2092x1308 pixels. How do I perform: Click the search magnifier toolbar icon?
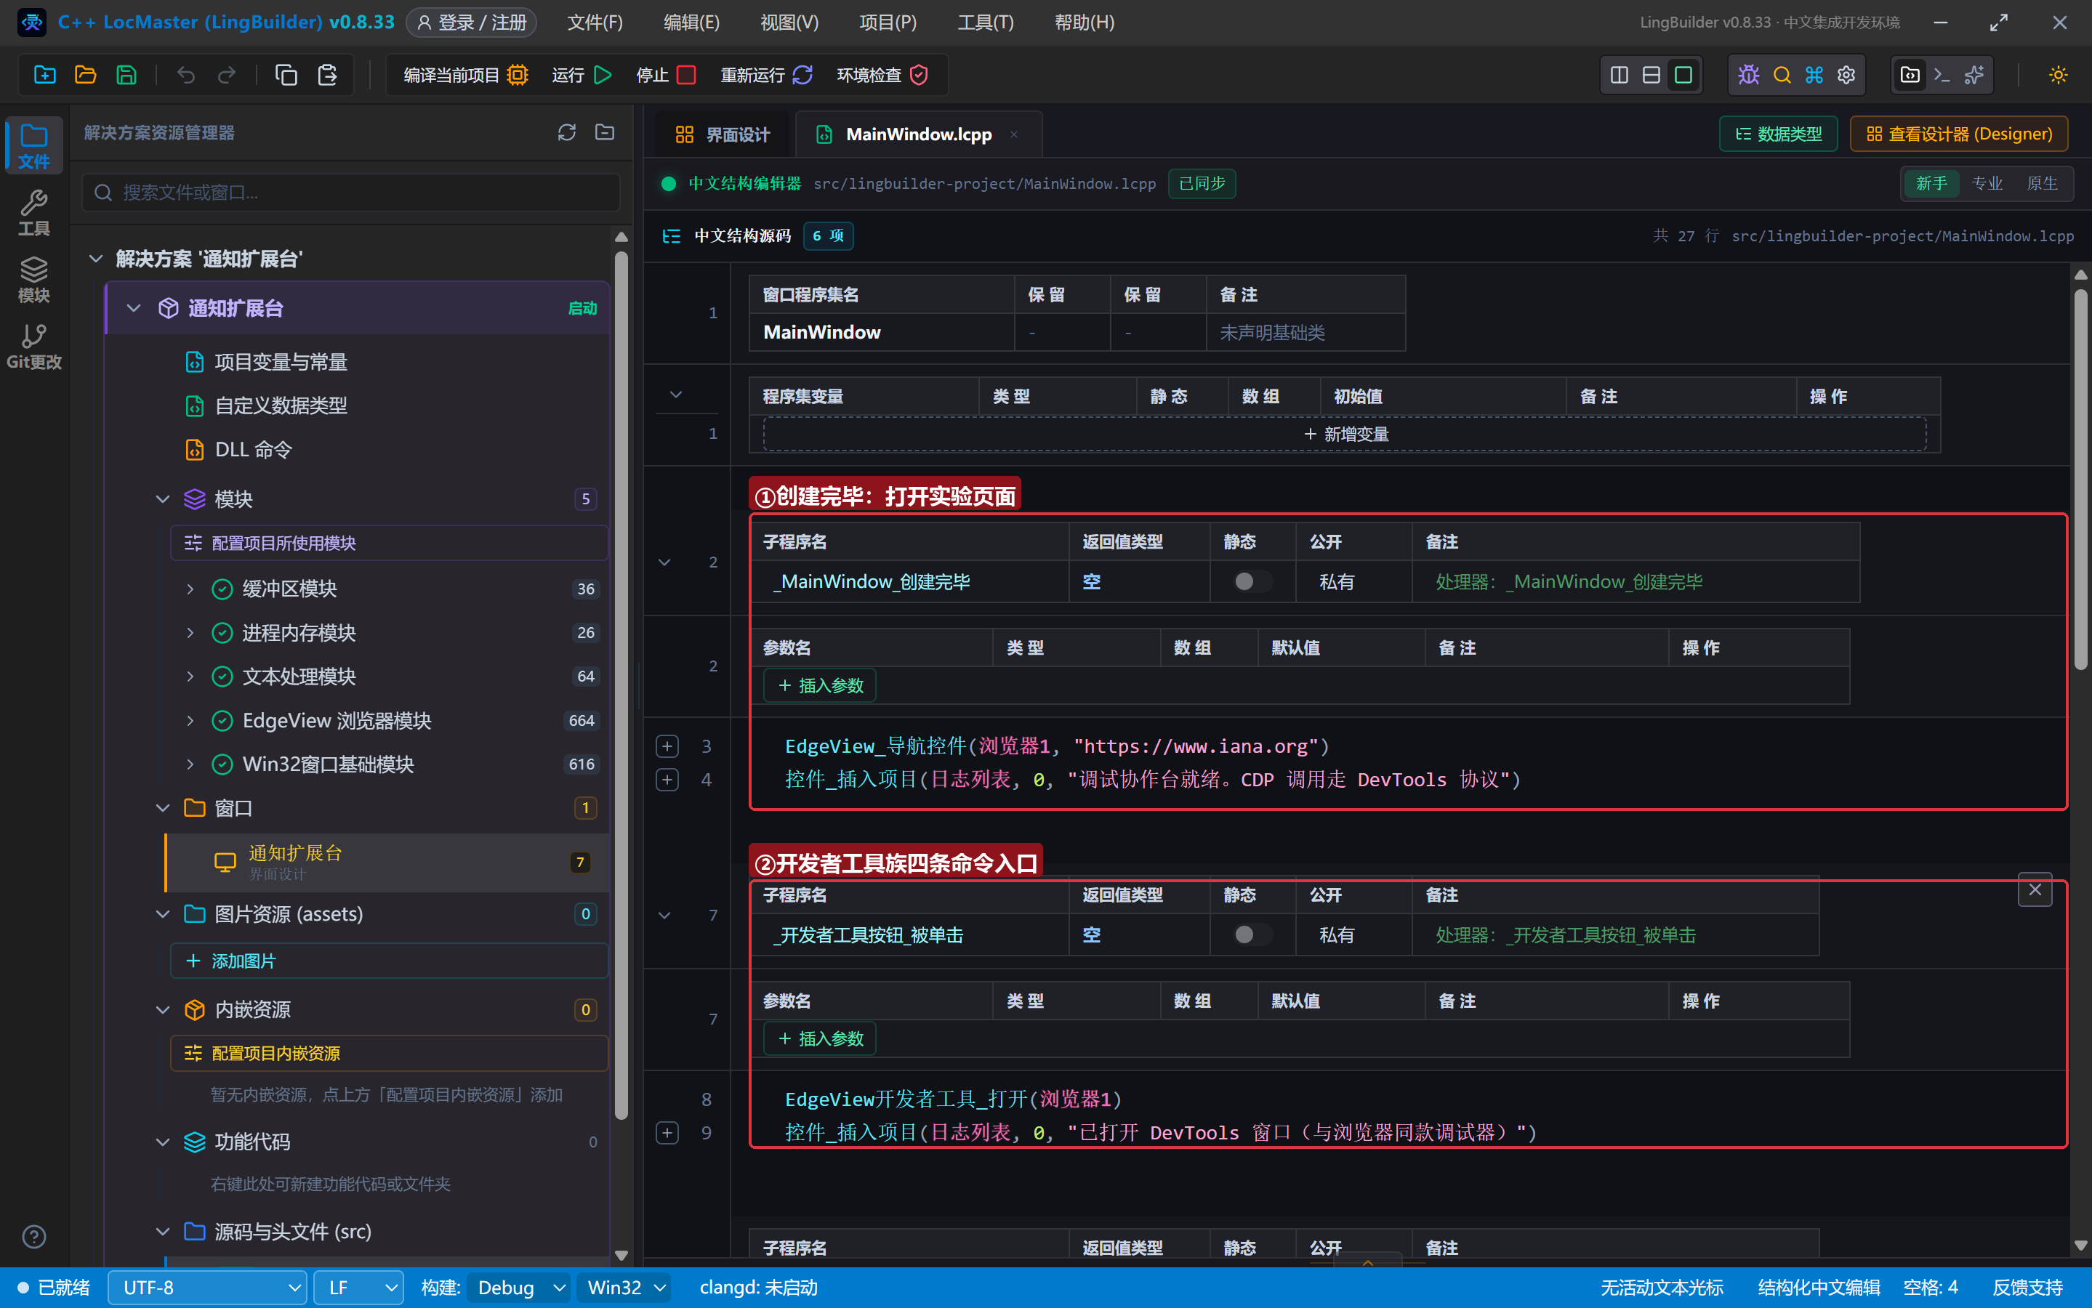[1782, 76]
